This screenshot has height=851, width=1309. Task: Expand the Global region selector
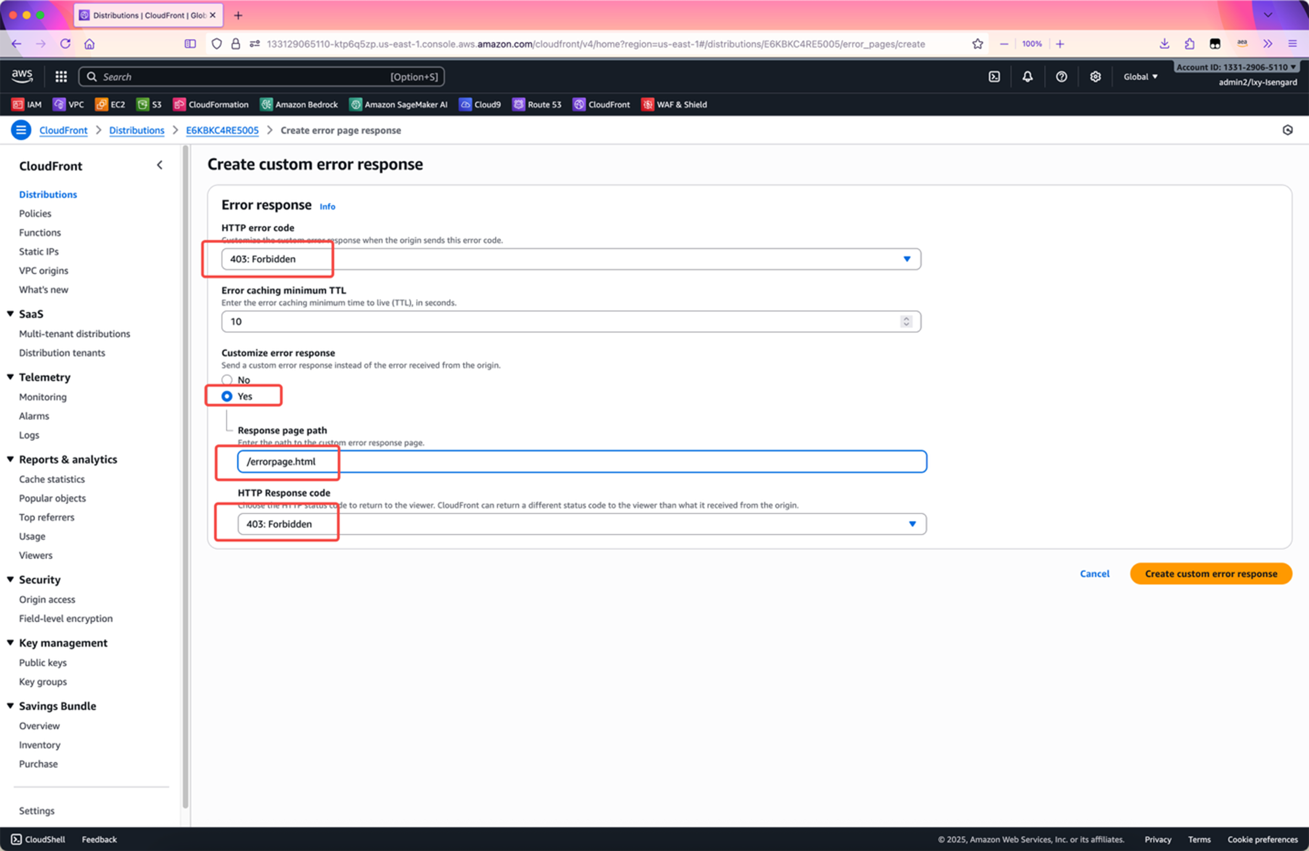tap(1139, 76)
